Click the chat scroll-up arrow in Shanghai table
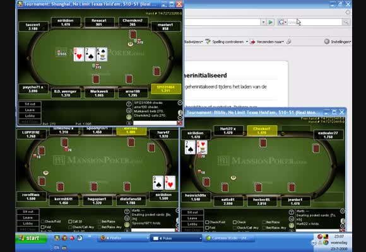 coord(180,103)
